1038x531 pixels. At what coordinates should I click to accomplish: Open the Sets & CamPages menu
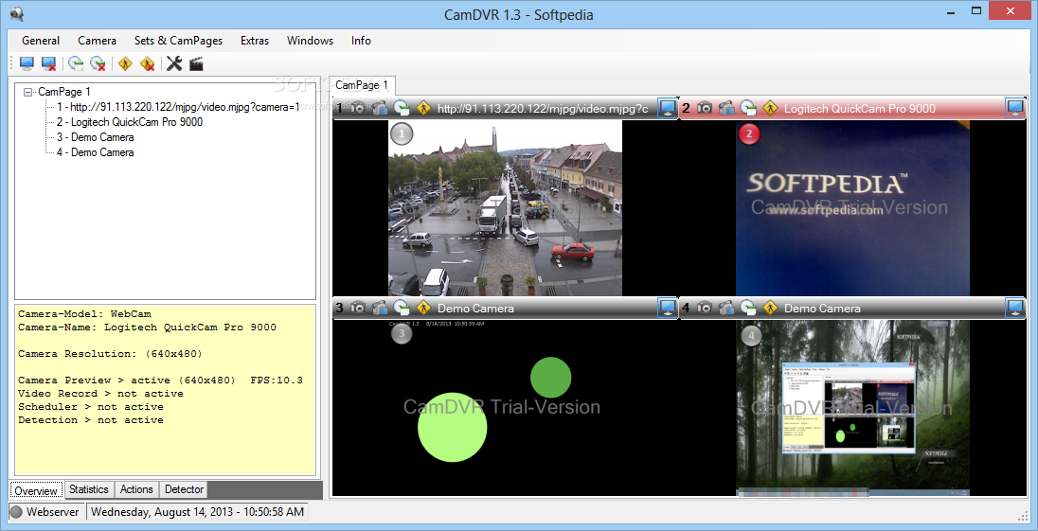(179, 41)
